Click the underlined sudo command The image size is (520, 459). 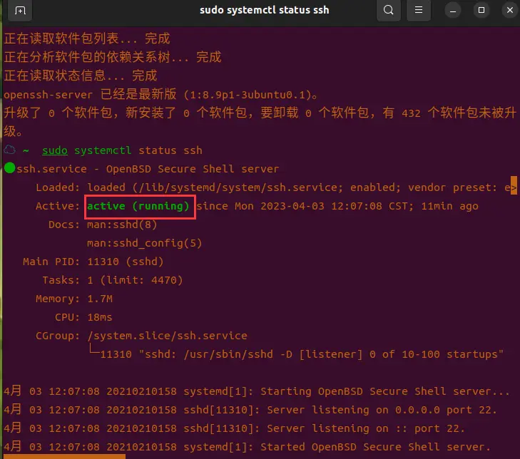point(55,150)
